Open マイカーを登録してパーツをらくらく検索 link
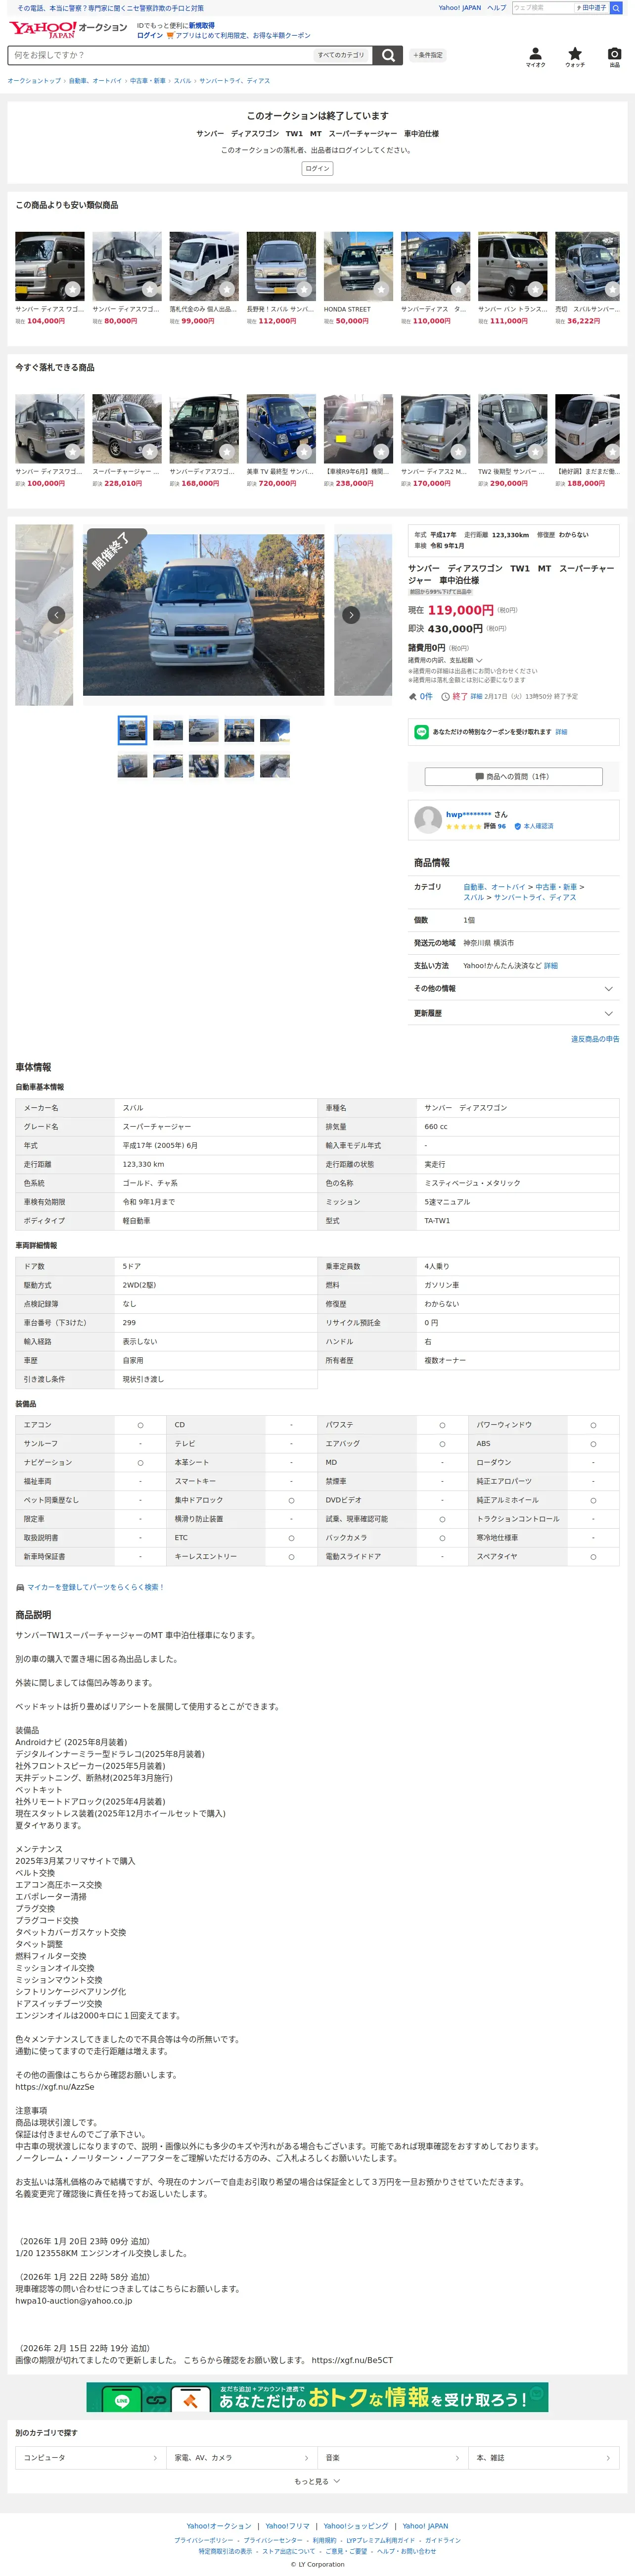This screenshot has width=635, height=2576. 96,1587
